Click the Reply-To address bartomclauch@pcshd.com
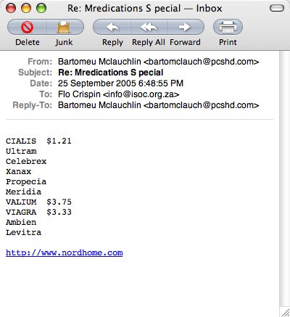The image size is (290, 317). [x=202, y=105]
